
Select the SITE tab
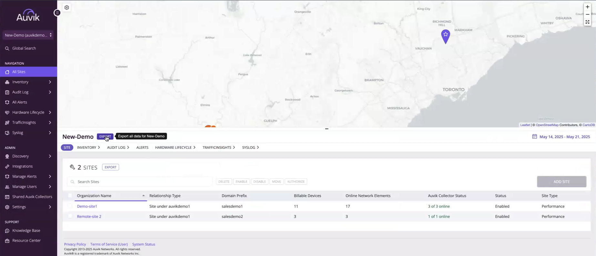click(x=67, y=147)
